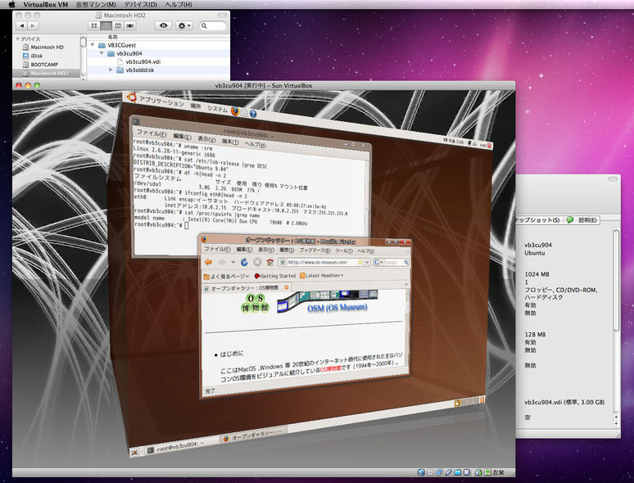This screenshot has width=634, height=483.
Task: Collapse the デバイス section in Finder sidebar
Action: [x=17, y=38]
